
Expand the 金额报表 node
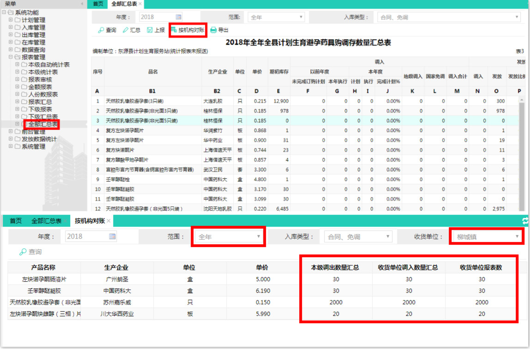17,87
